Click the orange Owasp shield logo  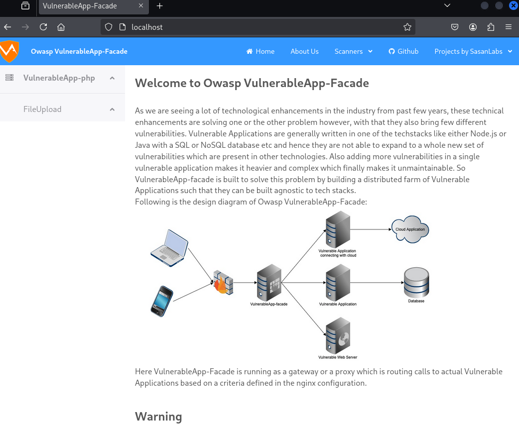tap(9, 51)
